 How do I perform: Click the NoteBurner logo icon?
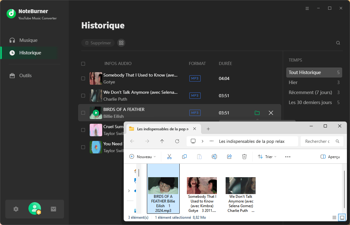pyautogui.click(x=11, y=14)
